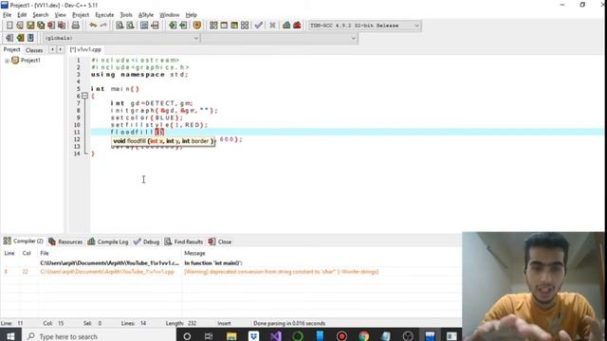Open Visual Studio from the taskbar
Viewport: 607px width, 341px height.
click(276, 336)
